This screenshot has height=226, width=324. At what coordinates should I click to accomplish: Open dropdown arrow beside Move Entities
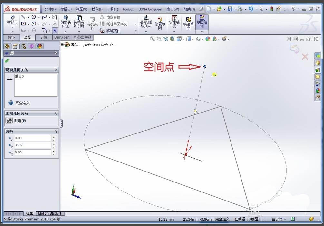coord(136,31)
